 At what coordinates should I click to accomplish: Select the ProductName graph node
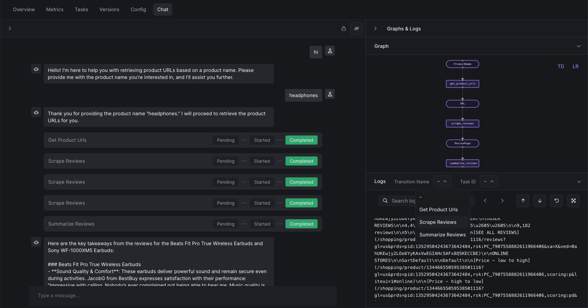point(462,64)
